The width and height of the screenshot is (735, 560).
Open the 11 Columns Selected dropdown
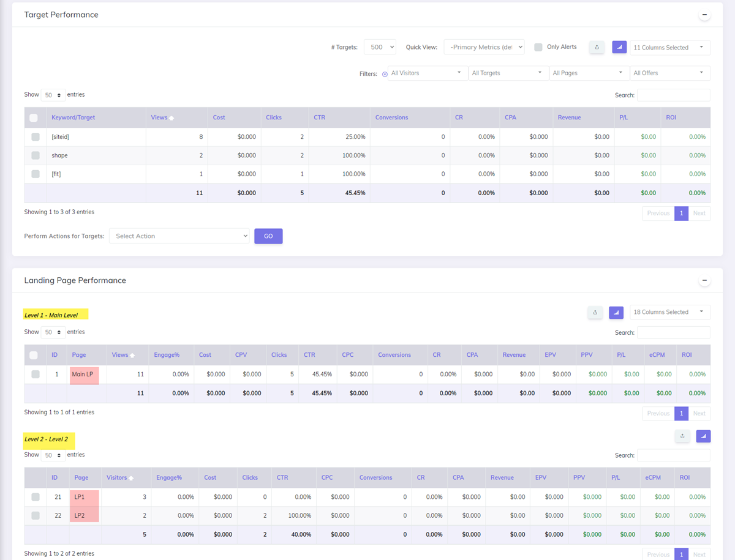coord(669,47)
